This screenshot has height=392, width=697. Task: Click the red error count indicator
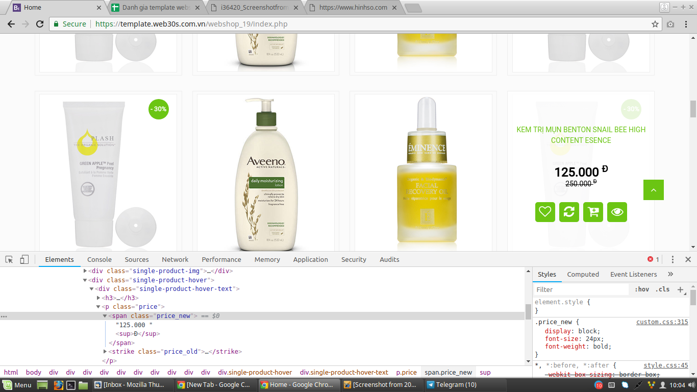click(x=653, y=259)
